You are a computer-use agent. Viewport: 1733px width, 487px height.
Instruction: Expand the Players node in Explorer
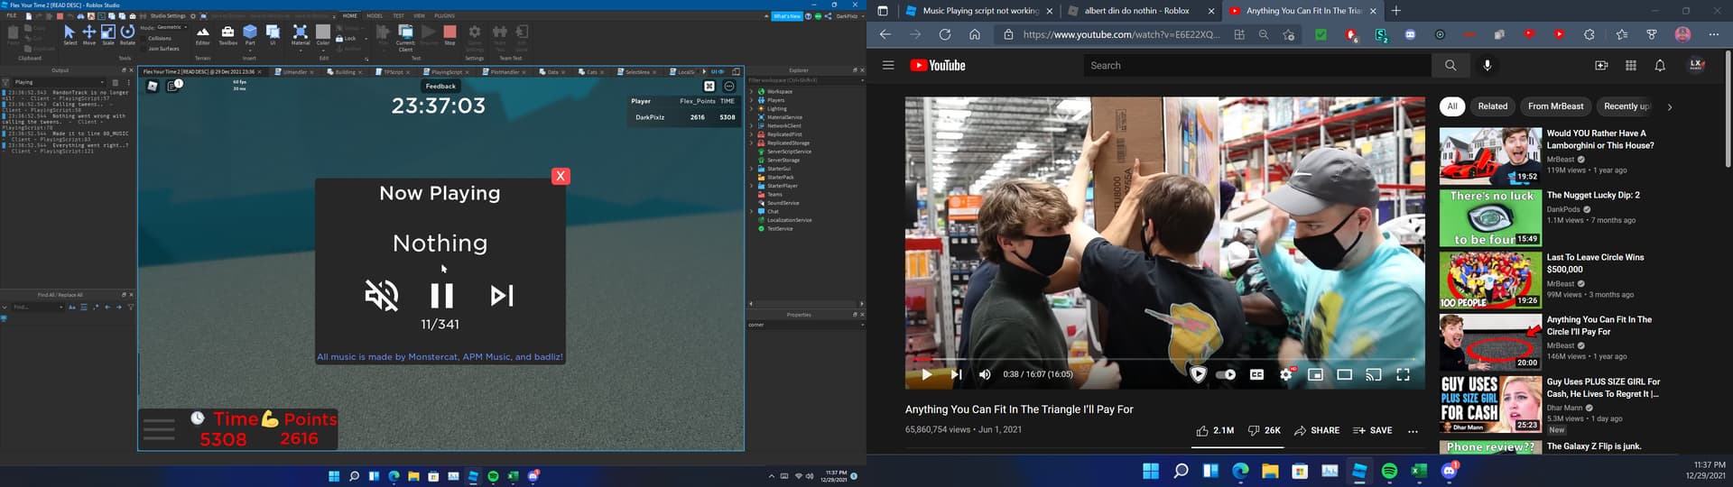pos(751,100)
